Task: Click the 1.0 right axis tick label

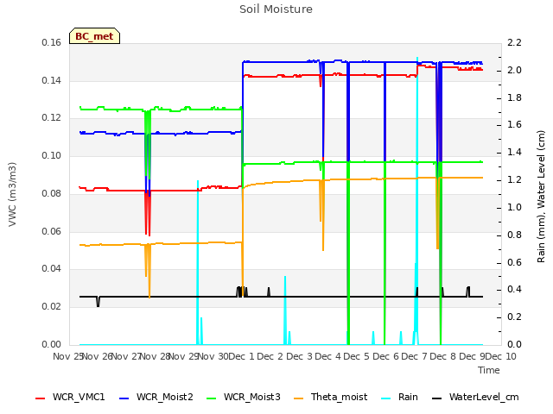Action: pyautogui.click(x=514, y=207)
